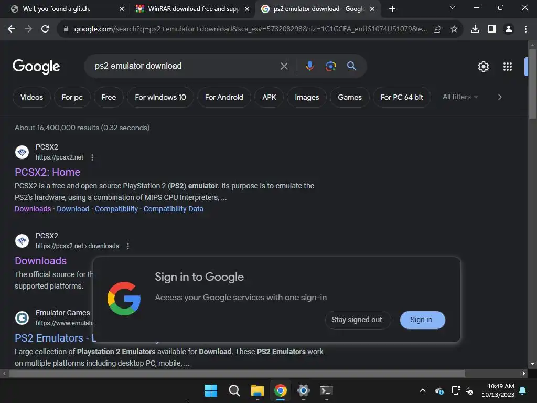Open Windows taskbar search
The image size is (537, 403).
pos(234,390)
